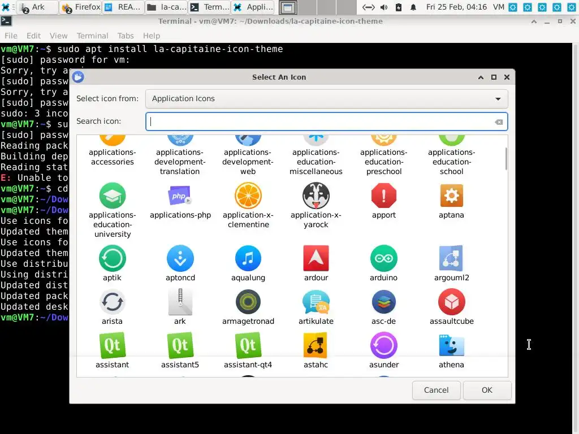Screen dimensions: 579x434
Task: Select the arista icon
Action: click(113, 302)
